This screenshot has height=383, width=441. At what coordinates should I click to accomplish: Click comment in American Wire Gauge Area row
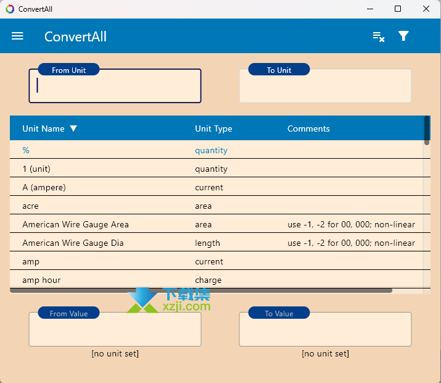[351, 224]
